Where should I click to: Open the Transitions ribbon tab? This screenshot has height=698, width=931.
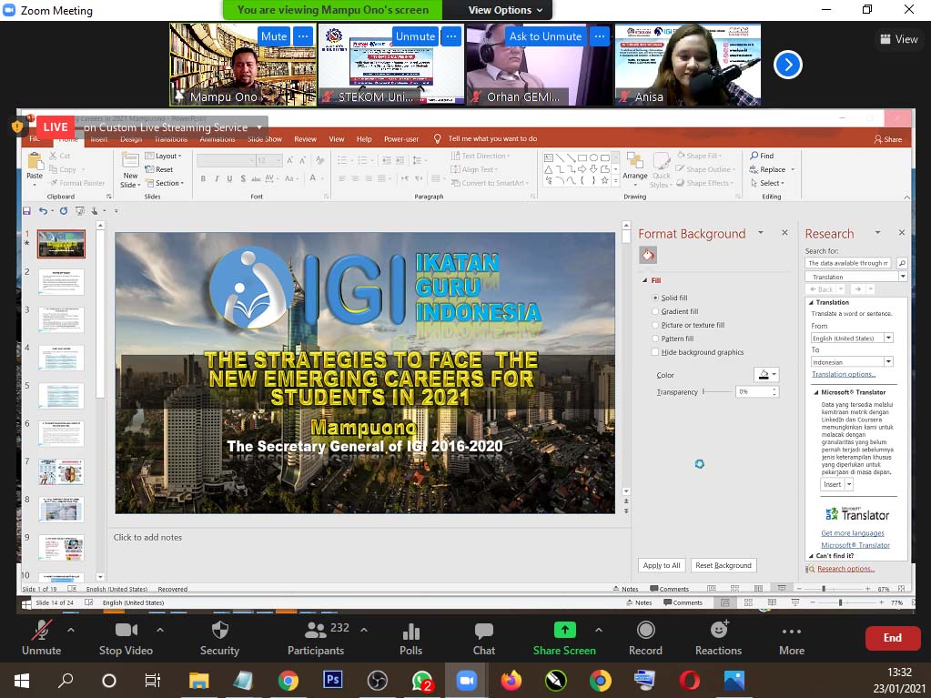click(x=171, y=139)
